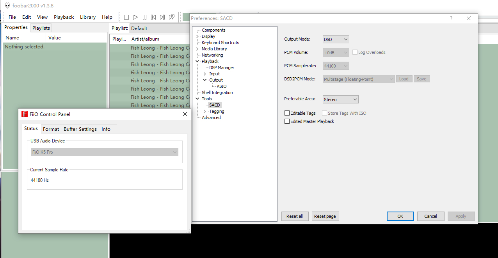The height and width of the screenshot is (258, 498).
Task: Open the Preferences help question mark
Action: 451,18
